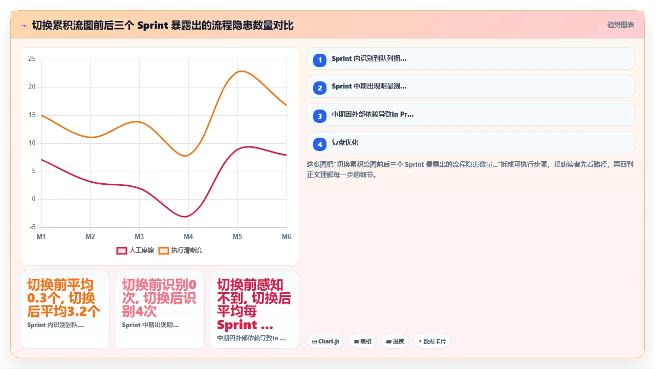Click the 执行清晰度 legend label

click(187, 250)
